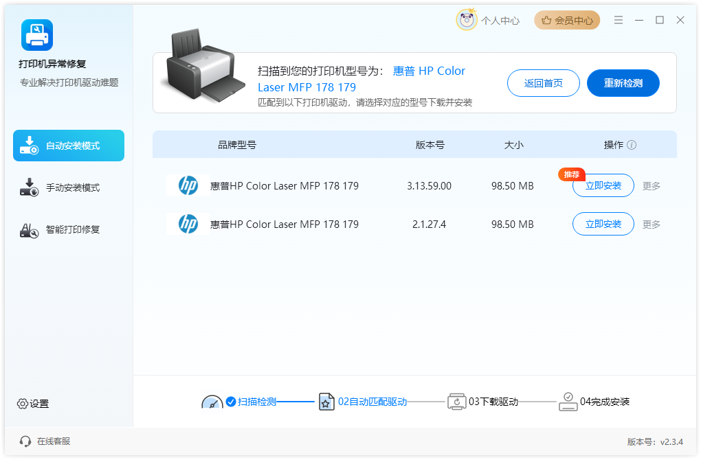Switch to 手动安装模式

coord(69,187)
